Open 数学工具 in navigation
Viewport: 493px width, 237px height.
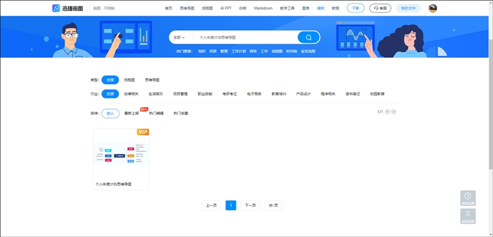(x=287, y=9)
